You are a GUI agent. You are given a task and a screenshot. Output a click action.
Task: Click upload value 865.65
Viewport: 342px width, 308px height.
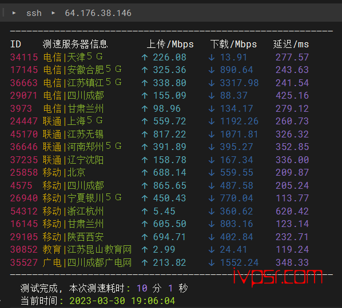point(170,186)
